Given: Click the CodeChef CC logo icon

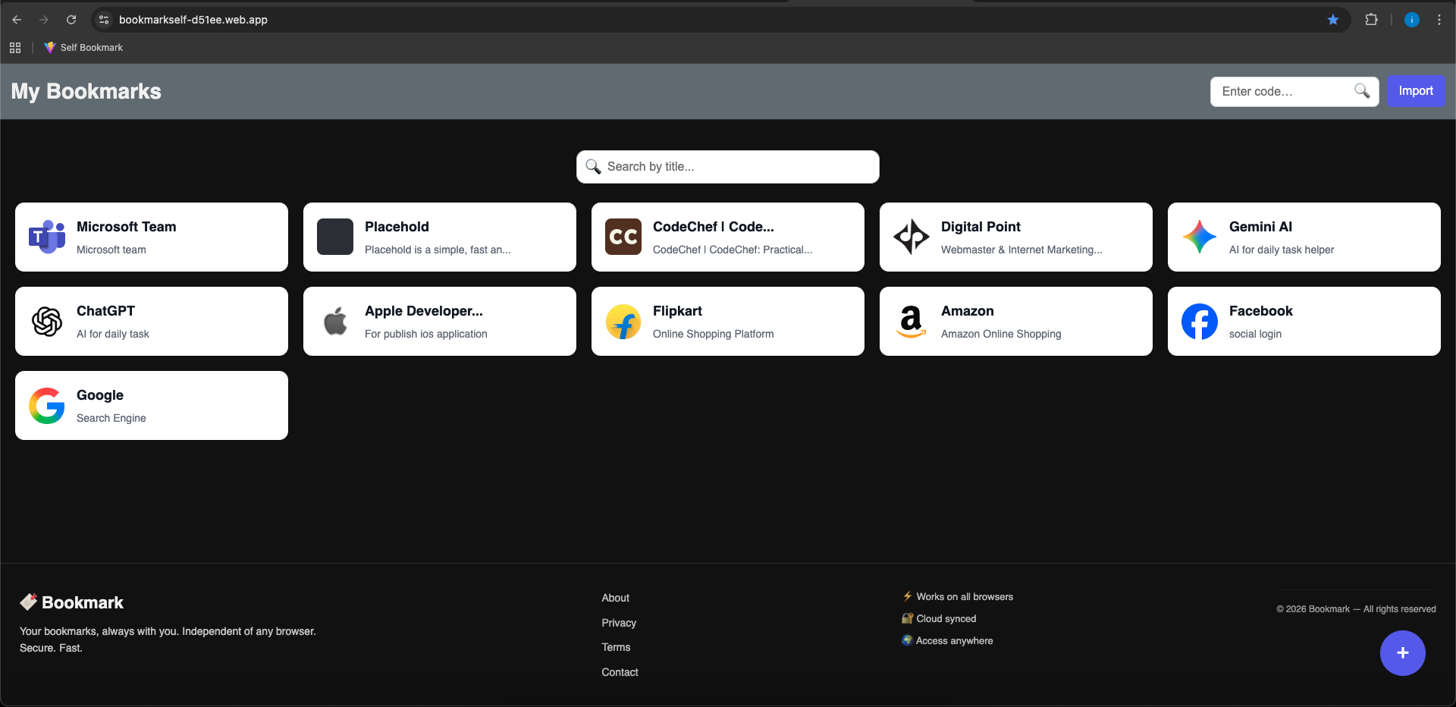Looking at the screenshot, I should (623, 237).
